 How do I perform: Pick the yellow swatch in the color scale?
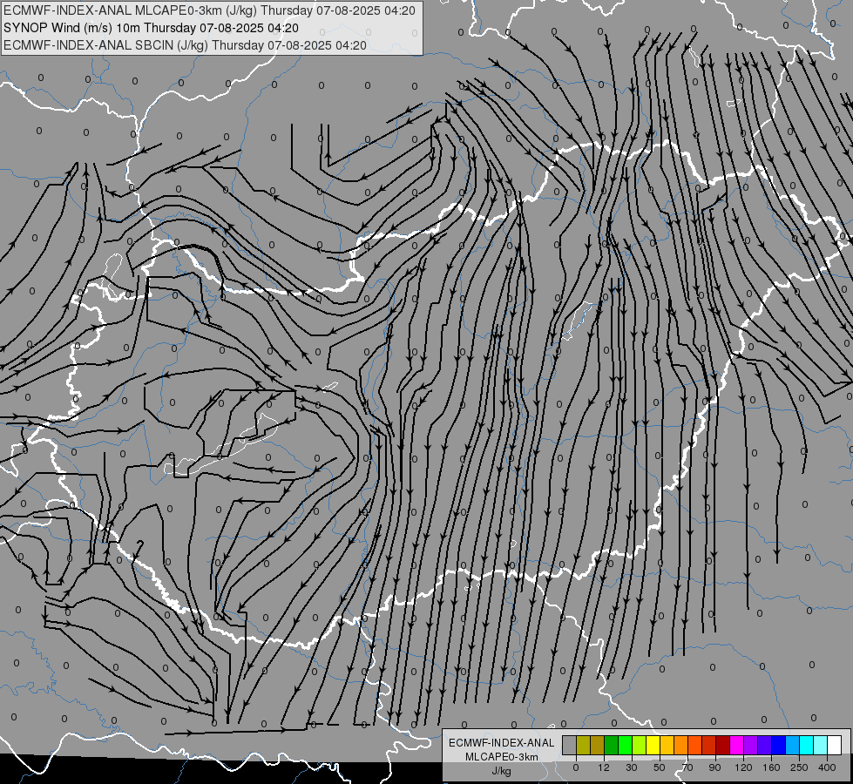(653, 746)
